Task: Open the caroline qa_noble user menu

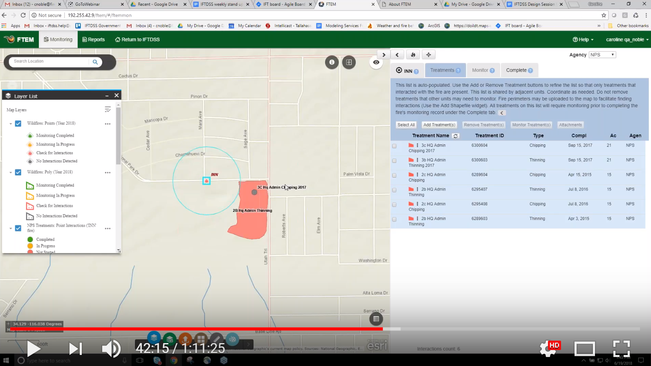Action: coord(627,40)
